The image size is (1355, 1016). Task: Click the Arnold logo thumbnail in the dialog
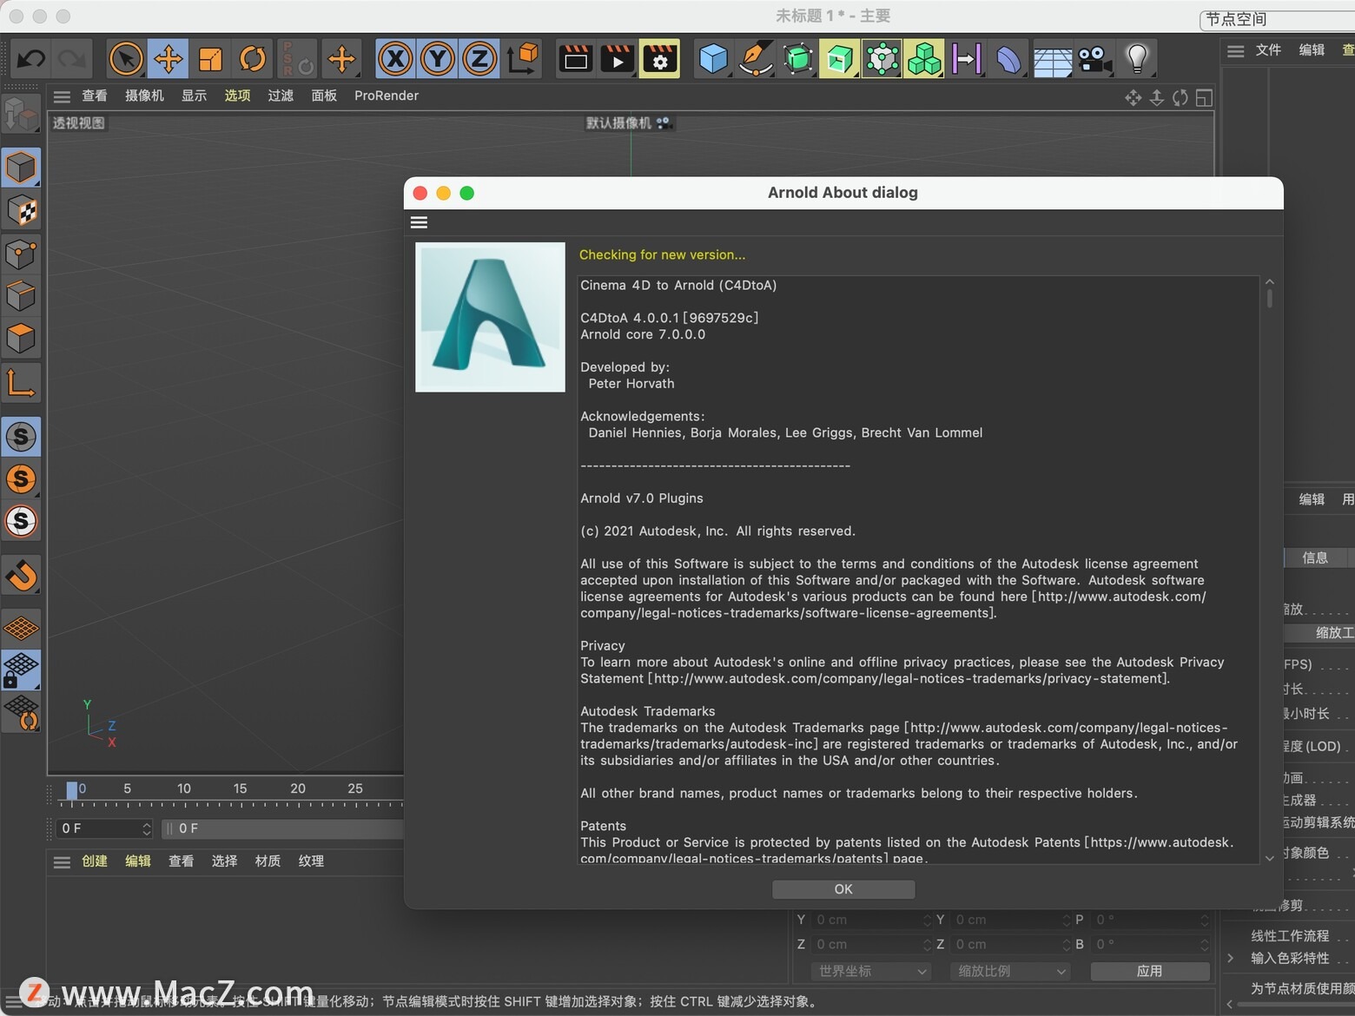point(490,317)
